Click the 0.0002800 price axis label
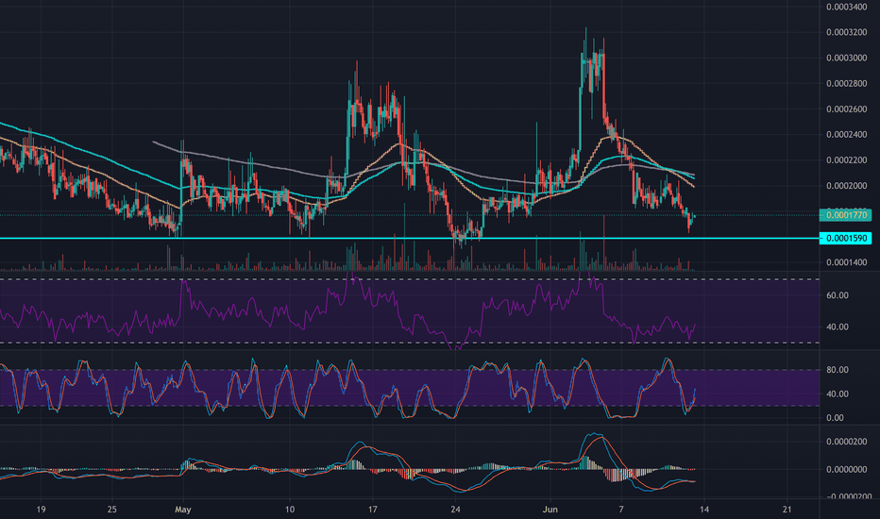The height and width of the screenshot is (519, 880). click(846, 84)
